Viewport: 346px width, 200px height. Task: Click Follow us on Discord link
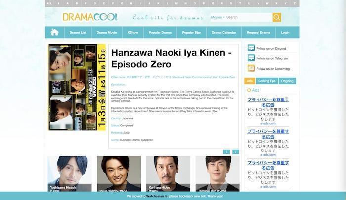[x=271, y=48]
